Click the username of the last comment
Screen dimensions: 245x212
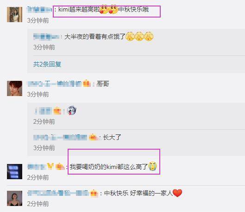click(x=58, y=194)
